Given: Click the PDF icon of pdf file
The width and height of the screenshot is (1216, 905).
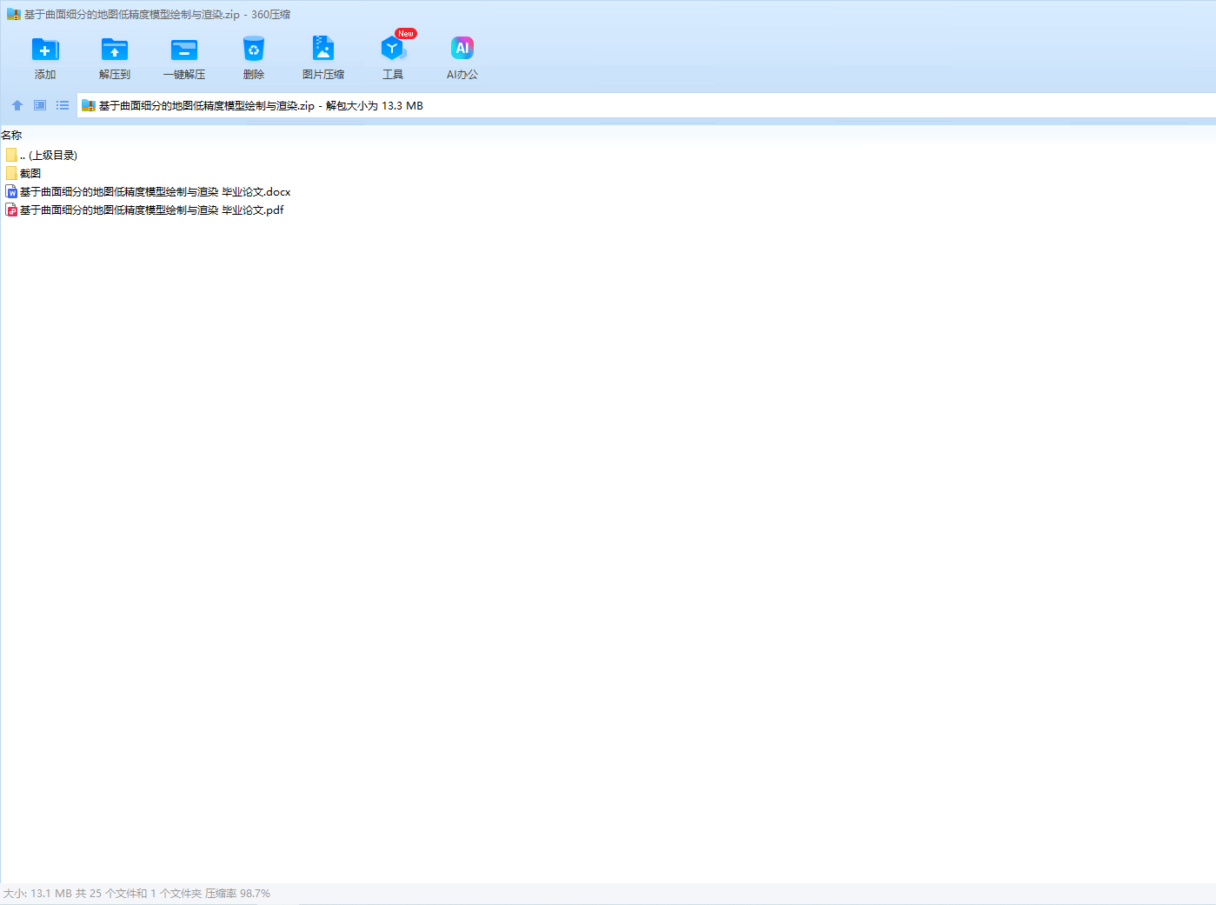Looking at the screenshot, I should 11,210.
